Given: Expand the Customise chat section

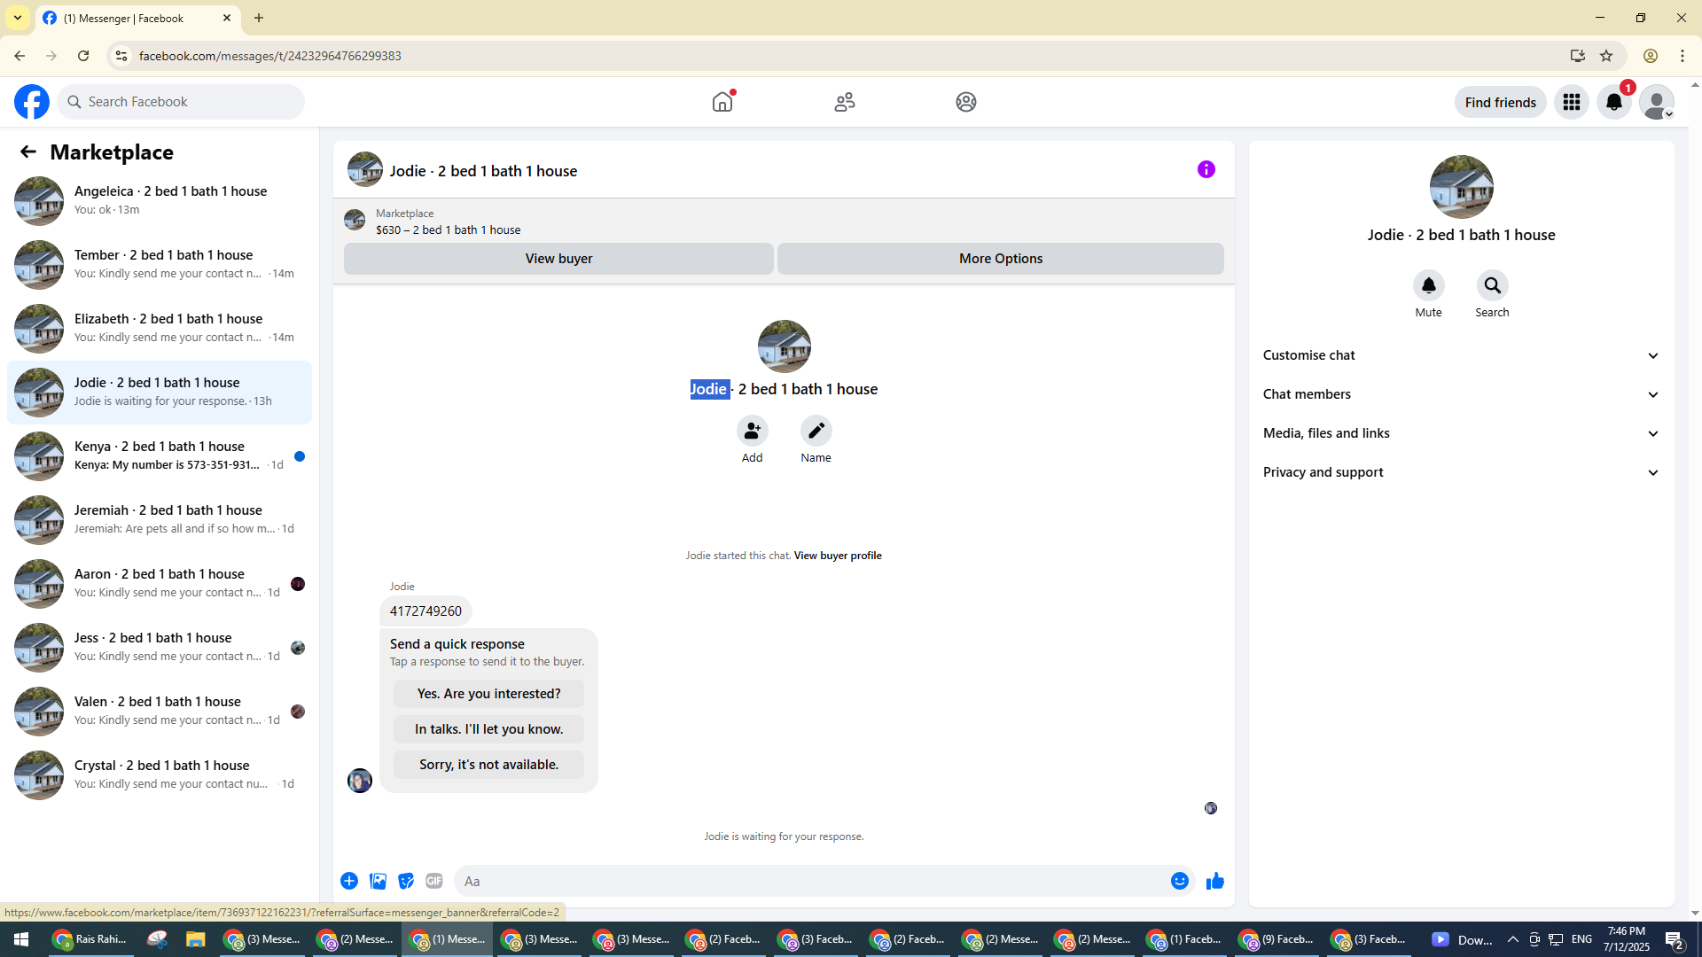Looking at the screenshot, I should tap(1461, 355).
